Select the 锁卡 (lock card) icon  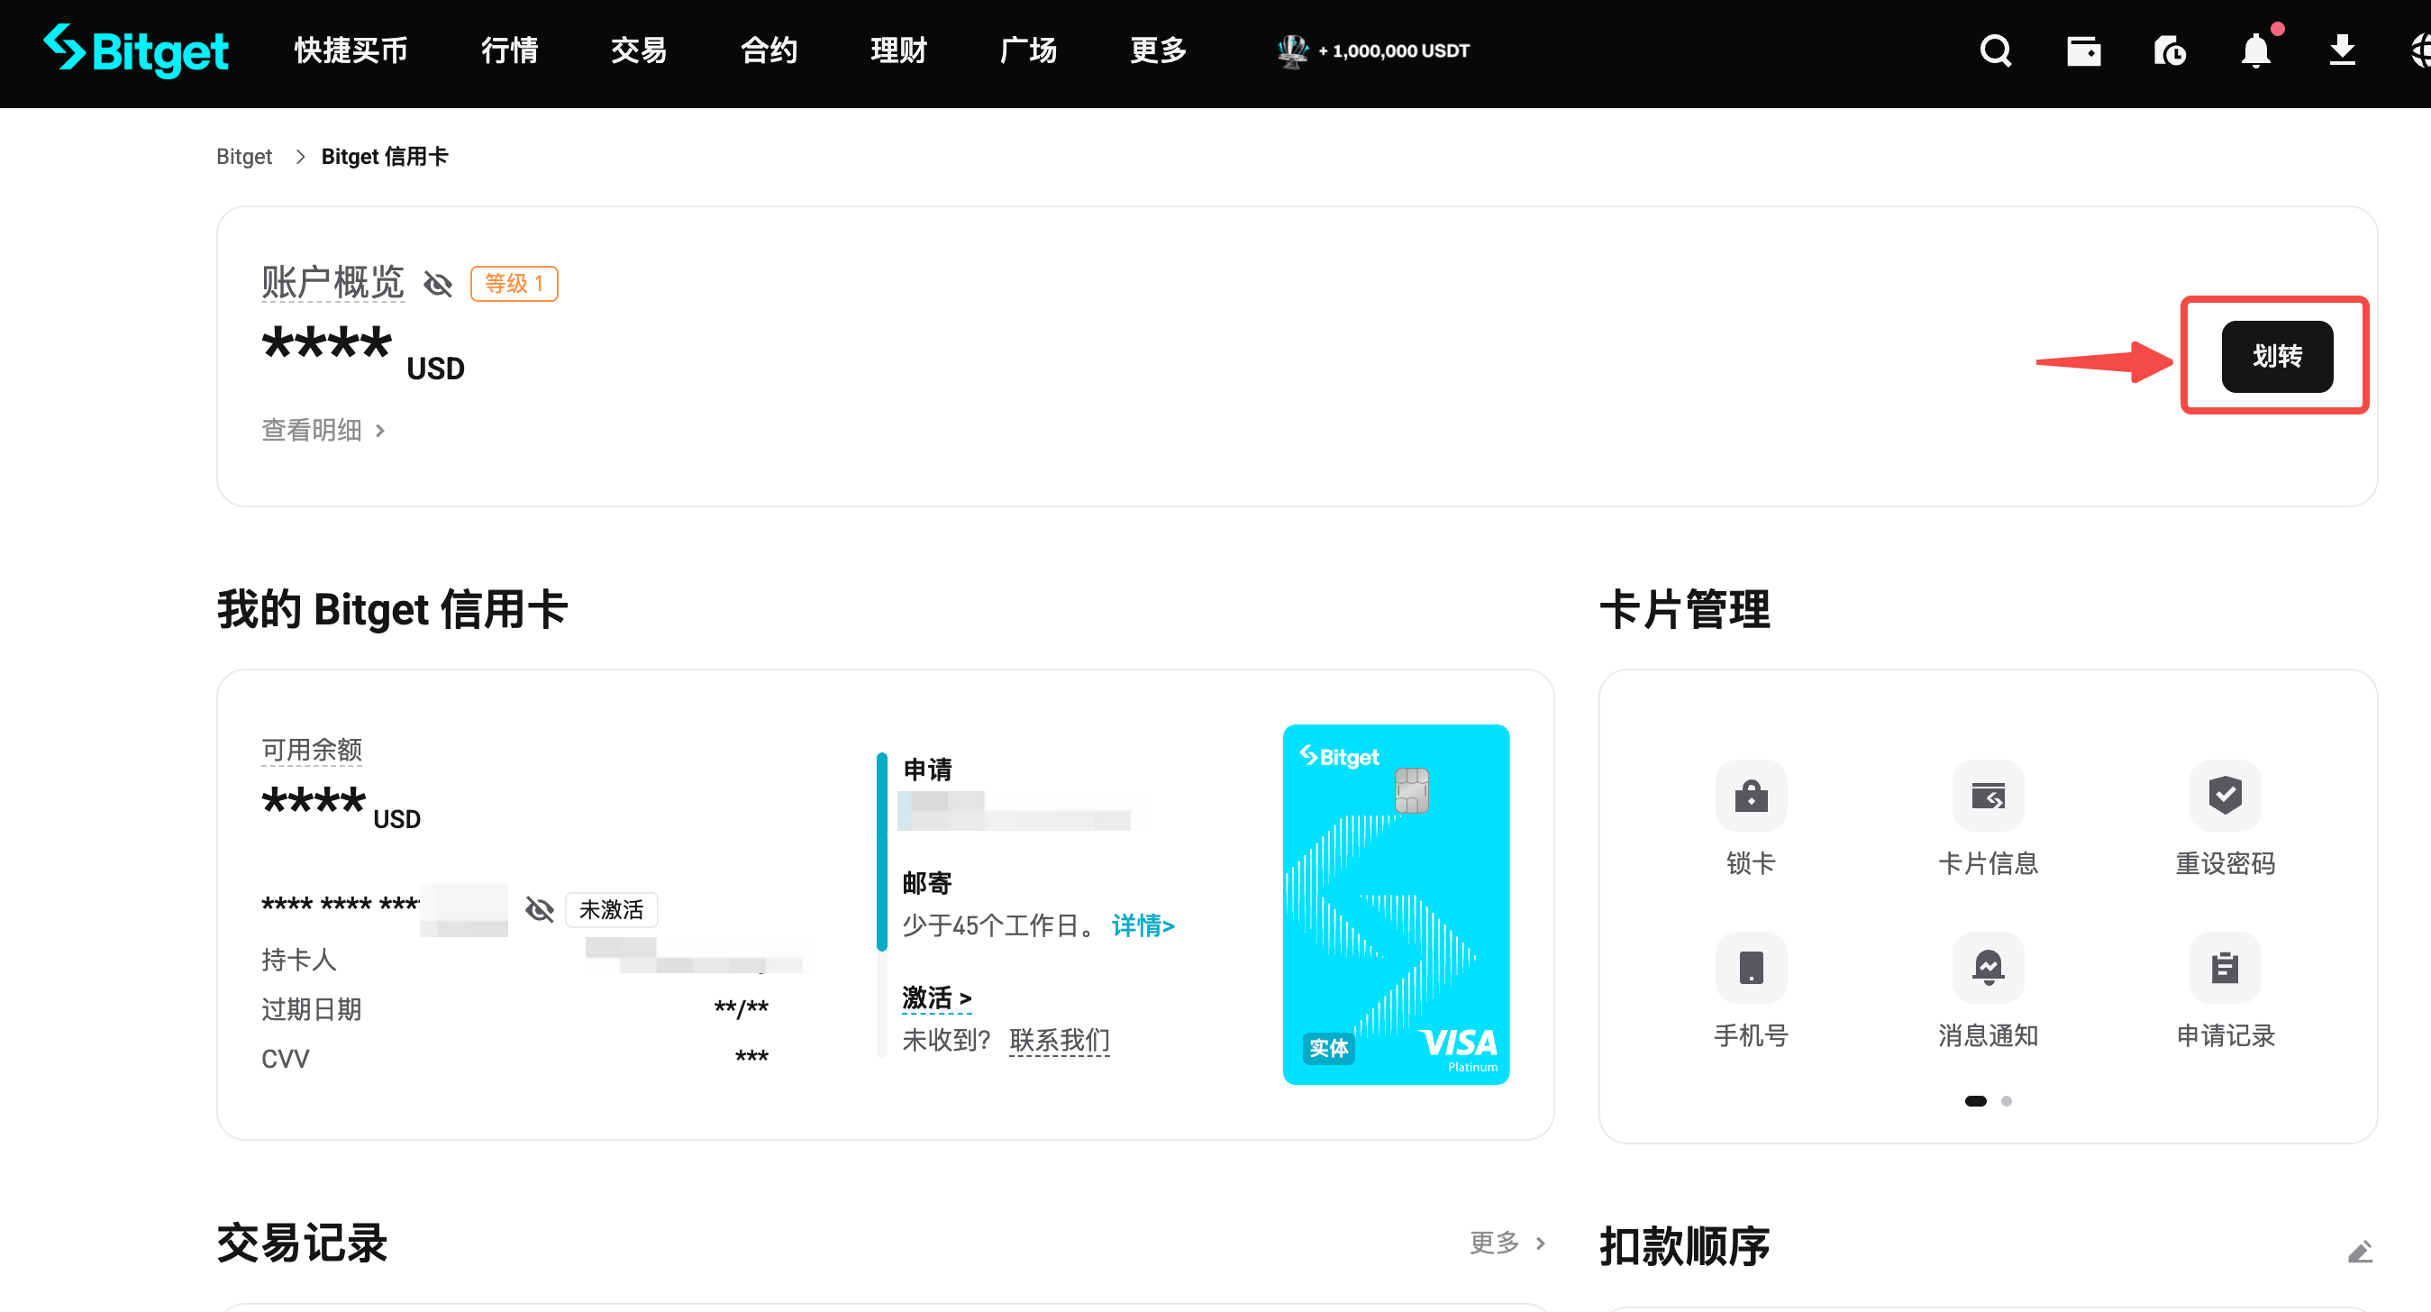(x=1751, y=796)
